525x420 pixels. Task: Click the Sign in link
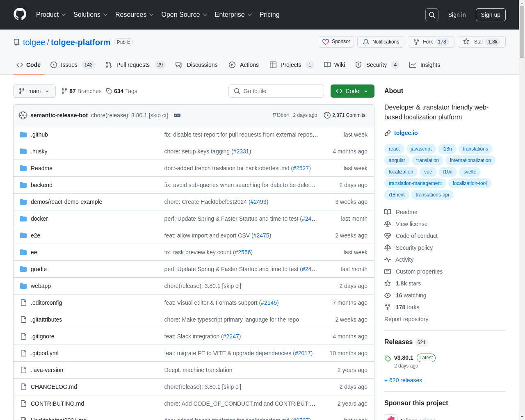coord(457,15)
